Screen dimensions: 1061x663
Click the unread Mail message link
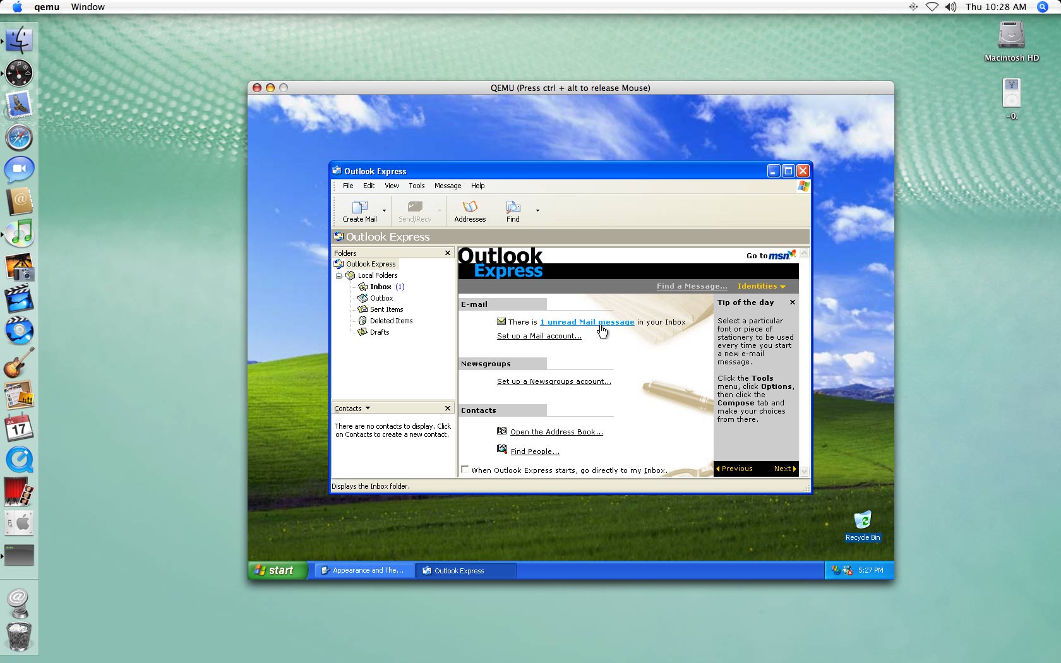587,322
